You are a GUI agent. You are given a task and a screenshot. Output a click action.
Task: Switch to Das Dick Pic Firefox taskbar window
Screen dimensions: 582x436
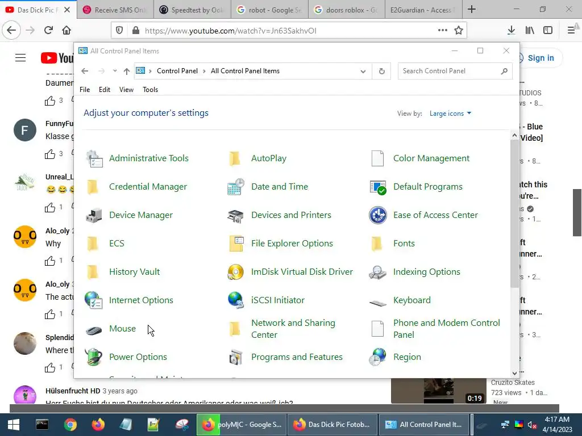point(332,425)
